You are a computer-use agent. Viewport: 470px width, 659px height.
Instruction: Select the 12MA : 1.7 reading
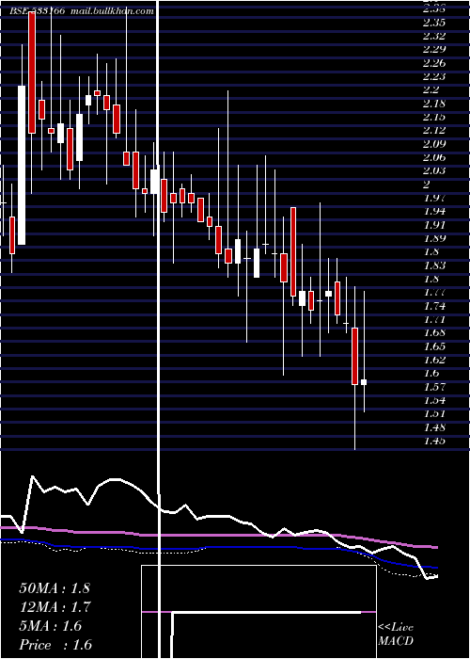point(55,607)
